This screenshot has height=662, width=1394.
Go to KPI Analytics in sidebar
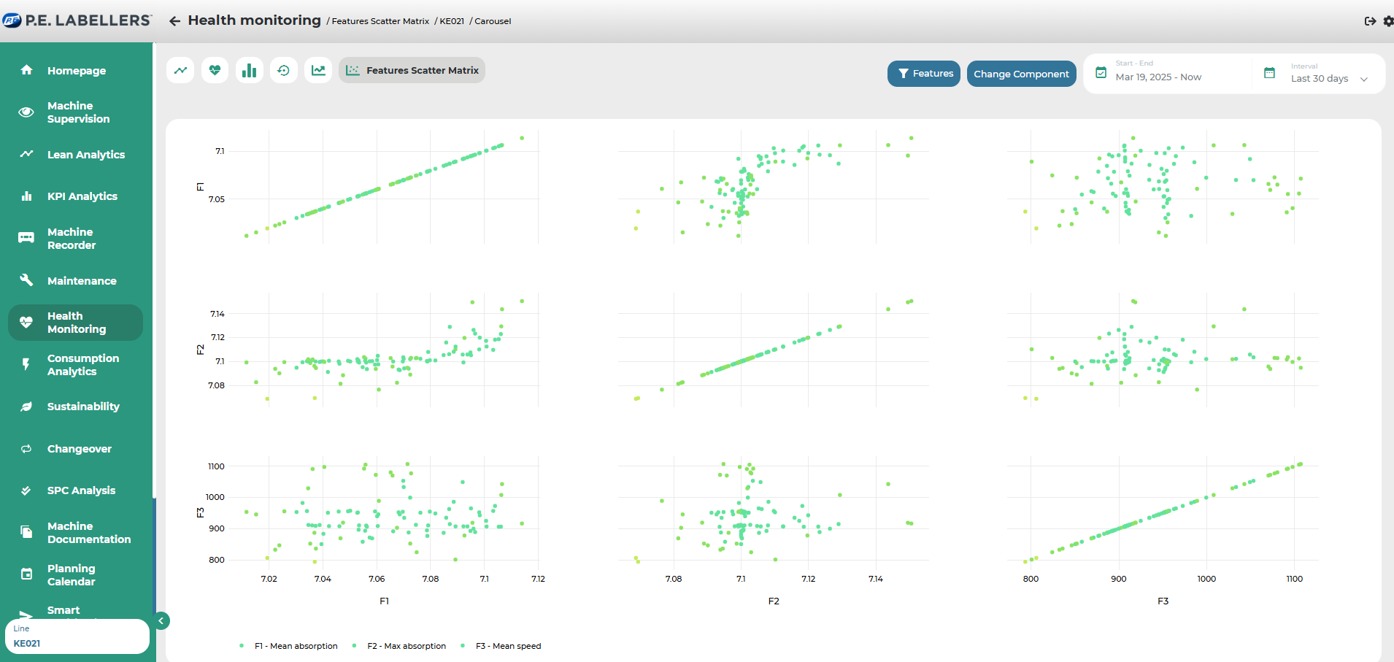pos(82,196)
